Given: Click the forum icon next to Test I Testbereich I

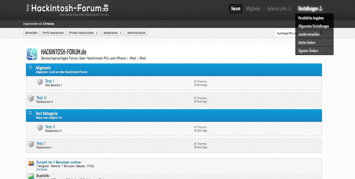Looking at the screenshot, I should [x=31, y=144].
